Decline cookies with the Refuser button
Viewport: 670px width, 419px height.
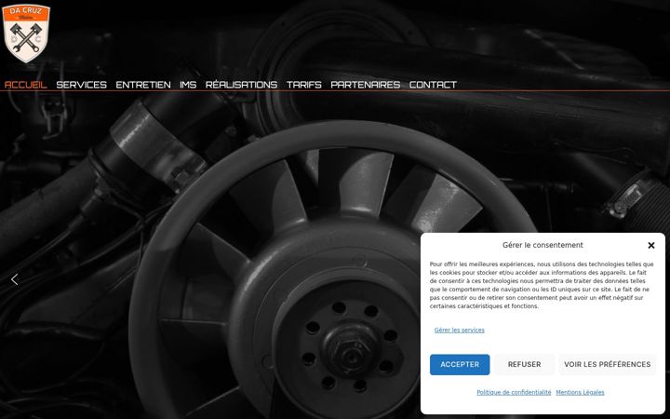click(x=524, y=364)
